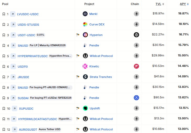Click the red chain icon in Kinetic row
191x133 pixels.
pos(136,66)
